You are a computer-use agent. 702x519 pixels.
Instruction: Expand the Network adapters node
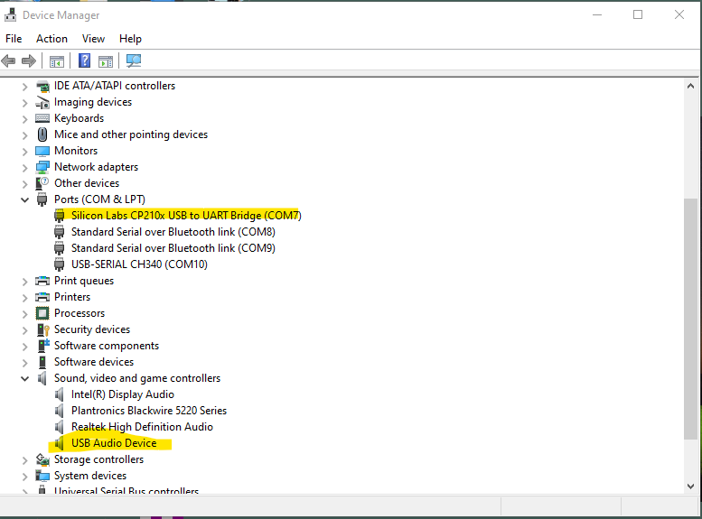24,167
